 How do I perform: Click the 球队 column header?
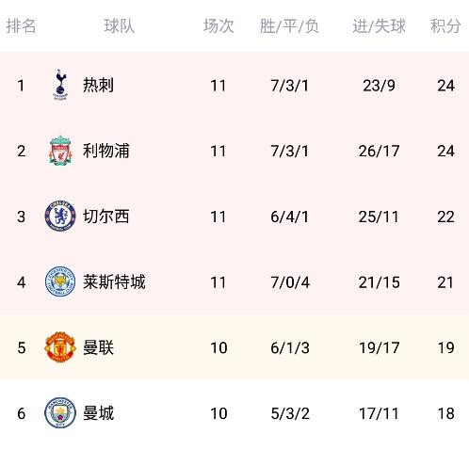tap(120, 25)
